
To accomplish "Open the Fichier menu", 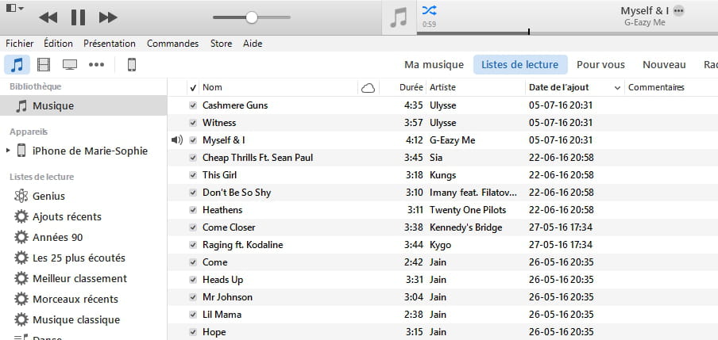I will coord(20,44).
